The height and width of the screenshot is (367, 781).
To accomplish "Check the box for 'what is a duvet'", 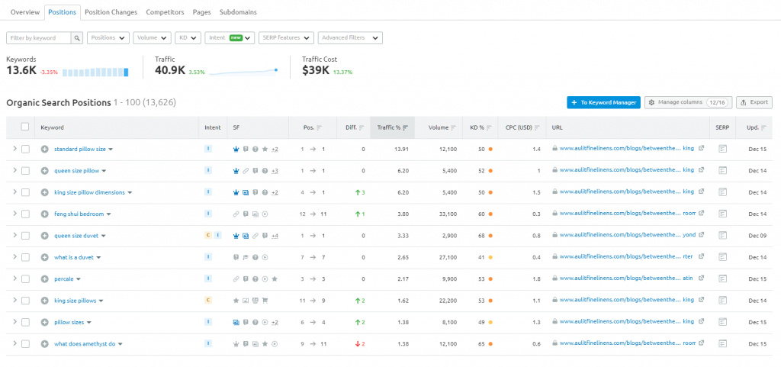I will coord(25,257).
